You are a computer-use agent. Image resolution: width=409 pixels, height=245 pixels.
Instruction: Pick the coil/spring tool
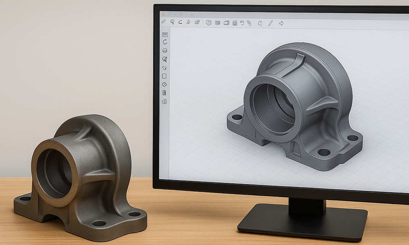click(x=242, y=22)
